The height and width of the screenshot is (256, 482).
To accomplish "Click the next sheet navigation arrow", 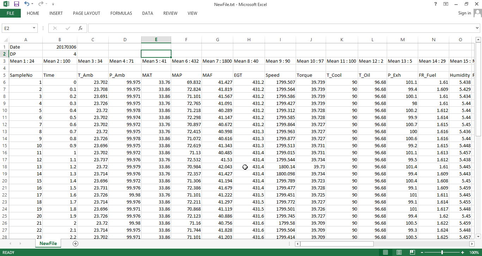I will click(x=20, y=243).
